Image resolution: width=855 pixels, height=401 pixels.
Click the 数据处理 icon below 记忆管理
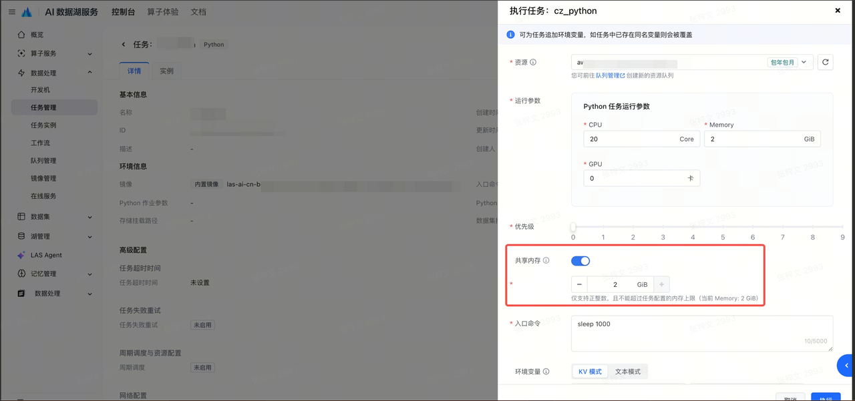coord(21,294)
